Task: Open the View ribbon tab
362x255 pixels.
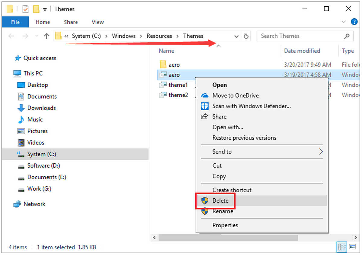Action: click(98, 22)
